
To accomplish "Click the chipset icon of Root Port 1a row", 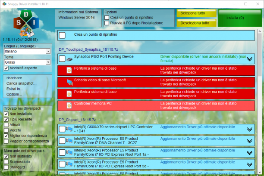I will click(69, 152).
